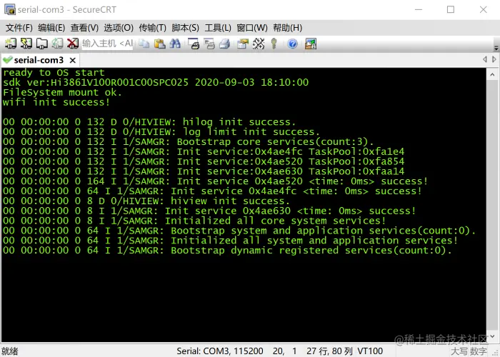Screen dimensions: 500x357
Task: Open Help via the blue question icon
Action: click(x=292, y=44)
